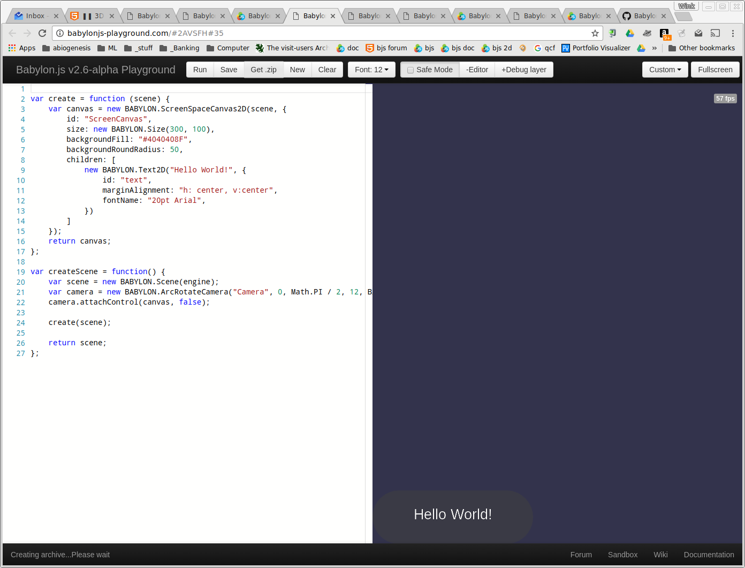
Task: Open the doc bookmark
Action: [x=347, y=48]
